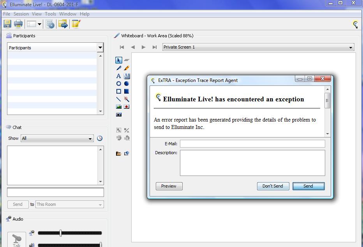Open the Session menu
The width and height of the screenshot is (363, 247).
click(21, 14)
